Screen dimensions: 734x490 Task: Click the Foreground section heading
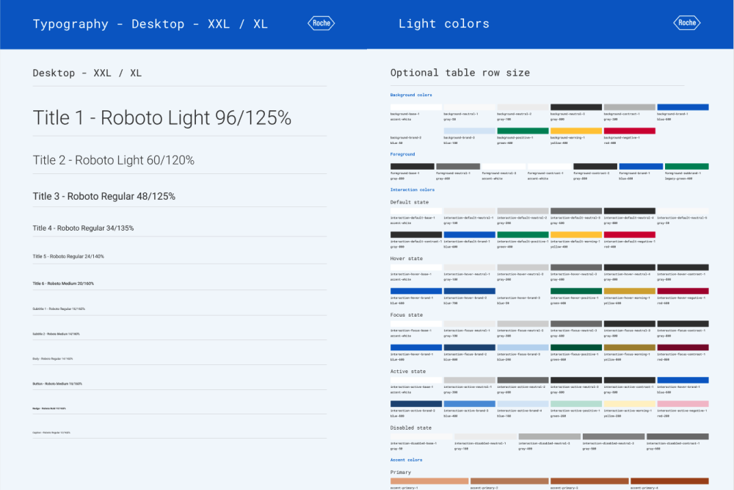[402, 154]
